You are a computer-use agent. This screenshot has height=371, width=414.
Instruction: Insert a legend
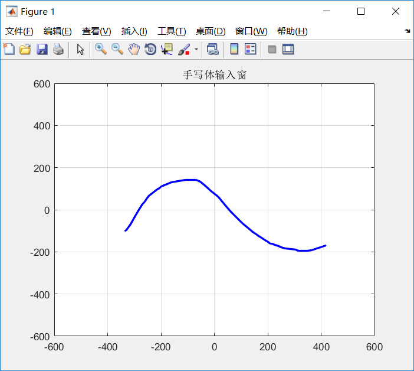(x=250, y=49)
